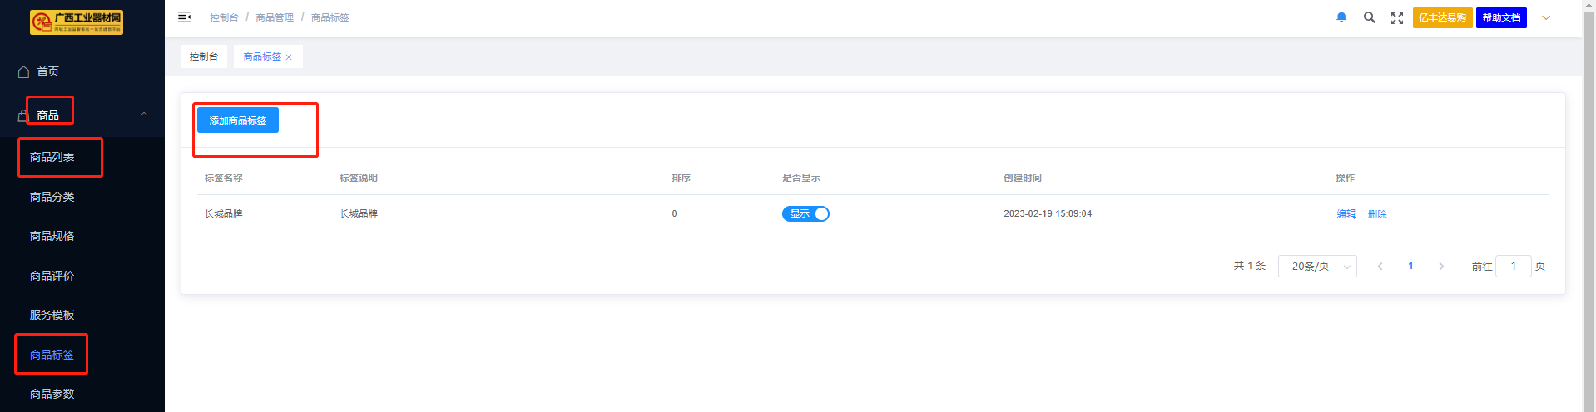This screenshot has width=1596, height=412.
Task: Click the 删除 link for 长城品牌
Action: pyautogui.click(x=1377, y=214)
